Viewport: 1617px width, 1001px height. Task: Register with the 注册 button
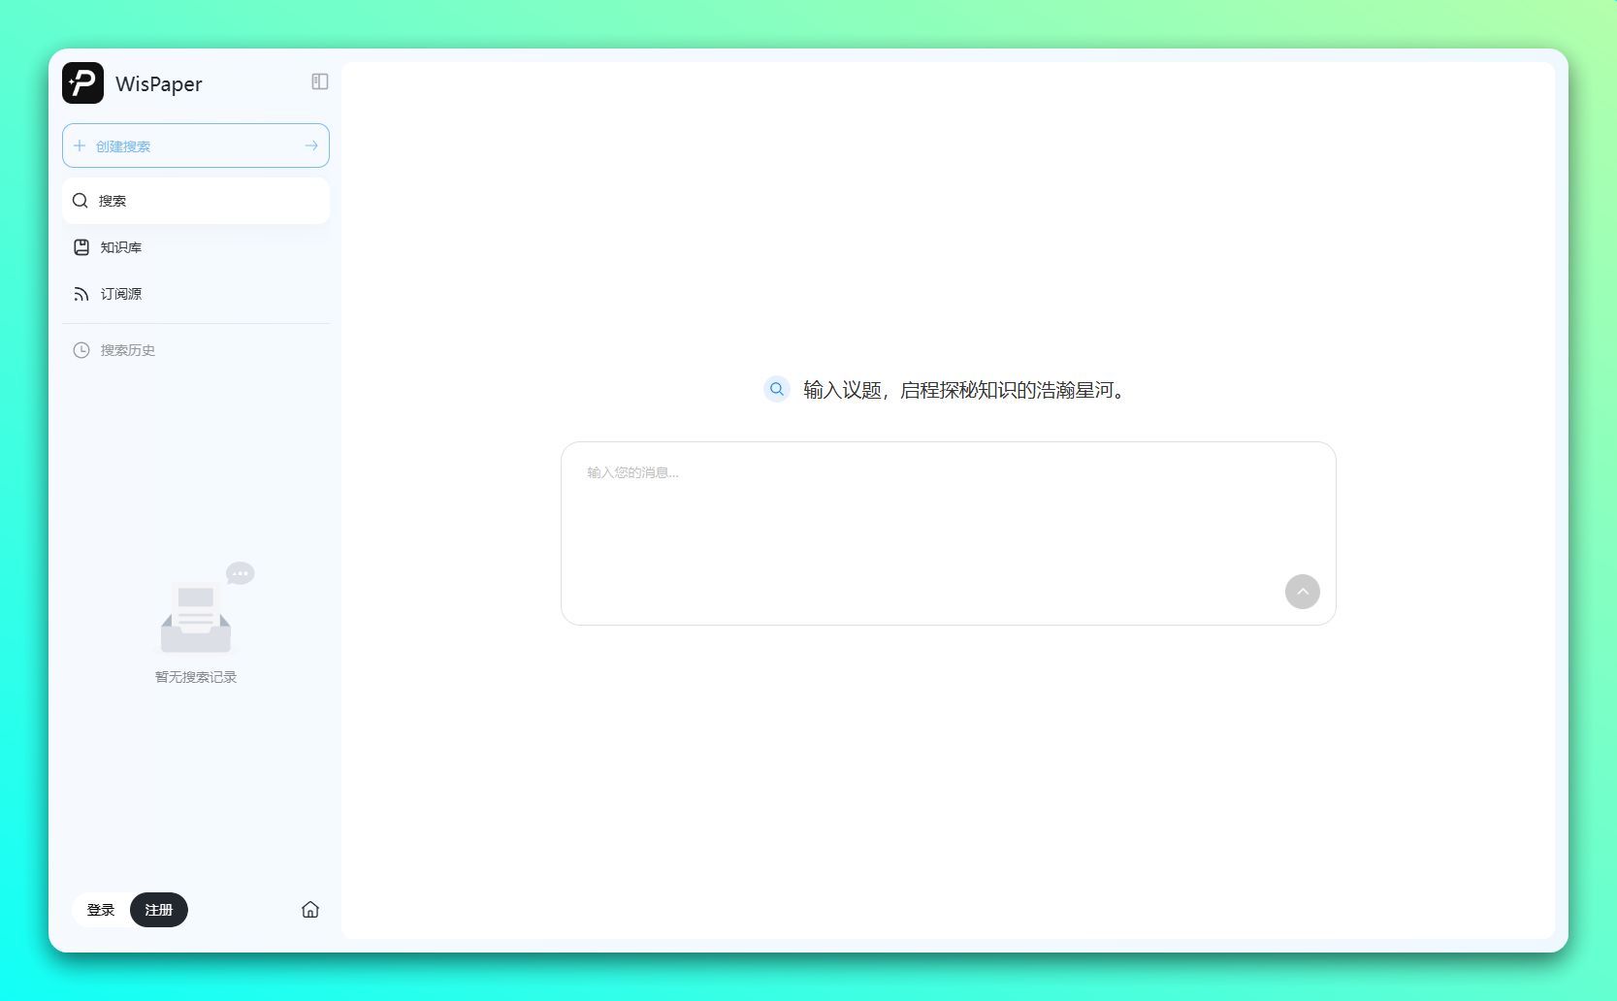(159, 910)
